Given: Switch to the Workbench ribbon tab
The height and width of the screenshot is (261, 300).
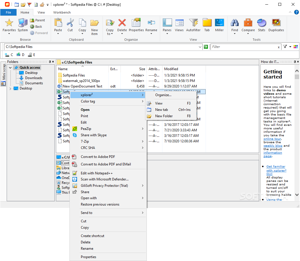Looking at the screenshot, I should pos(62,12).
